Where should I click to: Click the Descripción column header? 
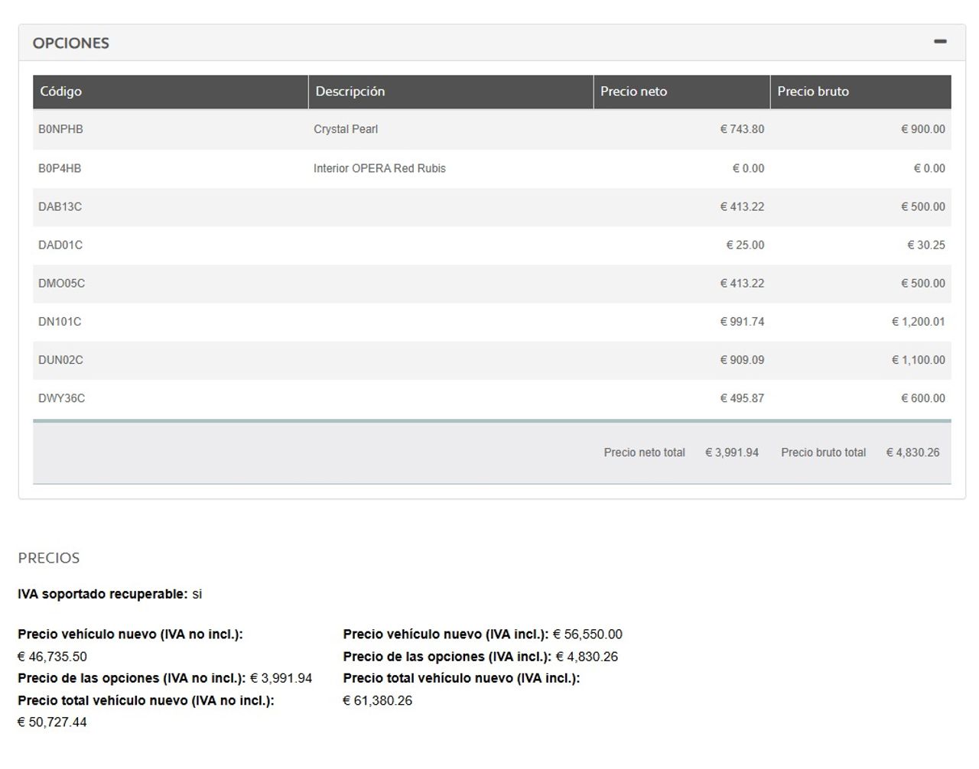tap(350, 92)
